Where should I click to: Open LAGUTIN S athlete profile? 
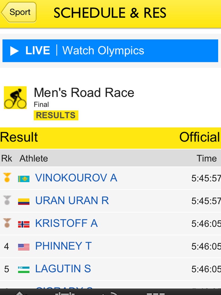pyautogui.click(x=63, y=269)
